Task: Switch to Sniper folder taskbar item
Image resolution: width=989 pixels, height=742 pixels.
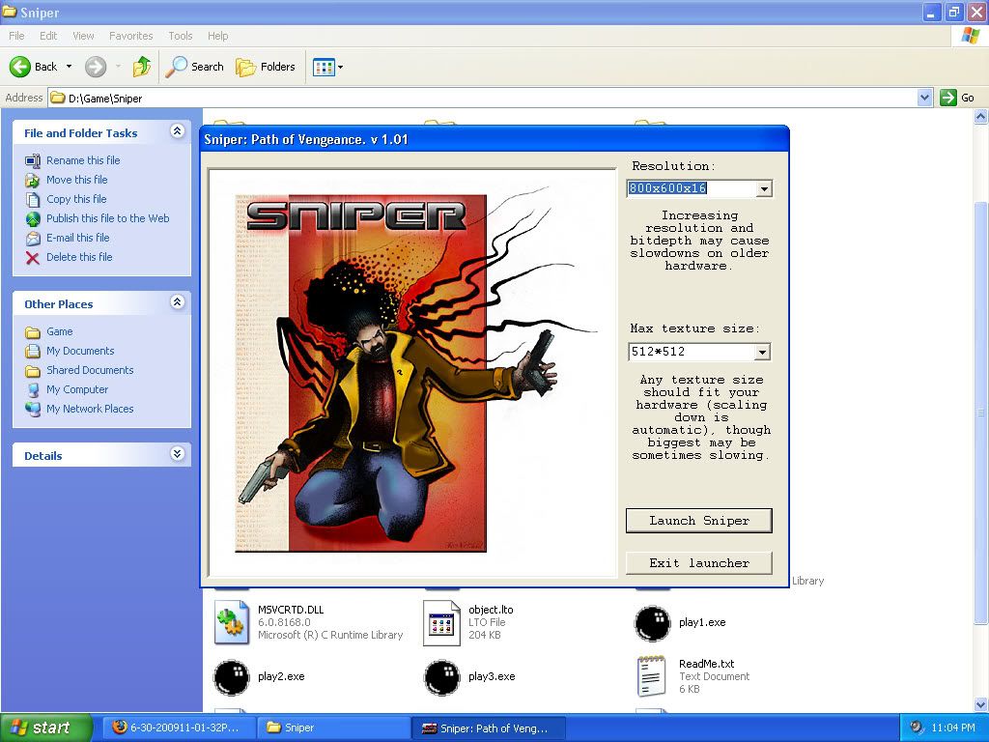Action: coord(333,728)
